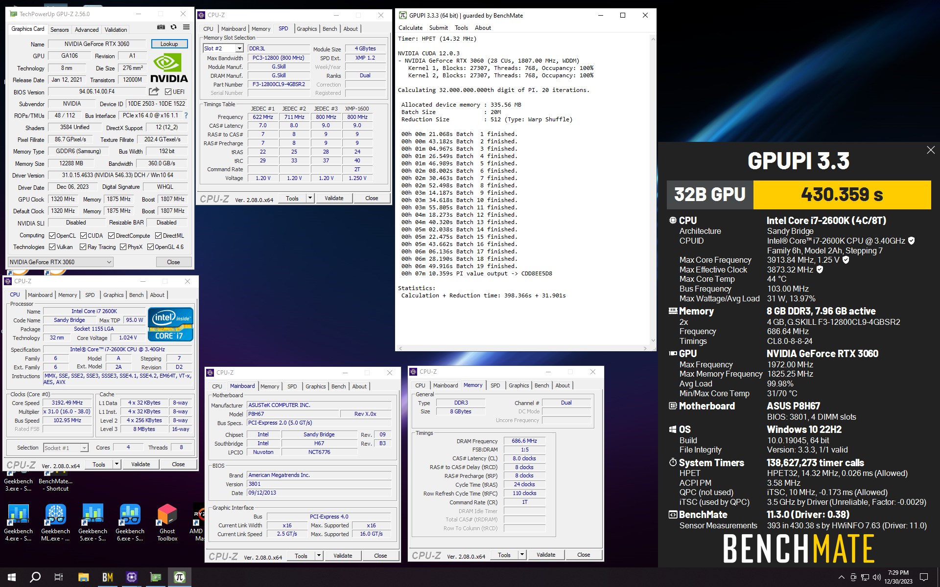Open Tools dropdown arrow in Memory window
Image resolution: width=940 pixels, height=587 pixels.
(522, 555)
